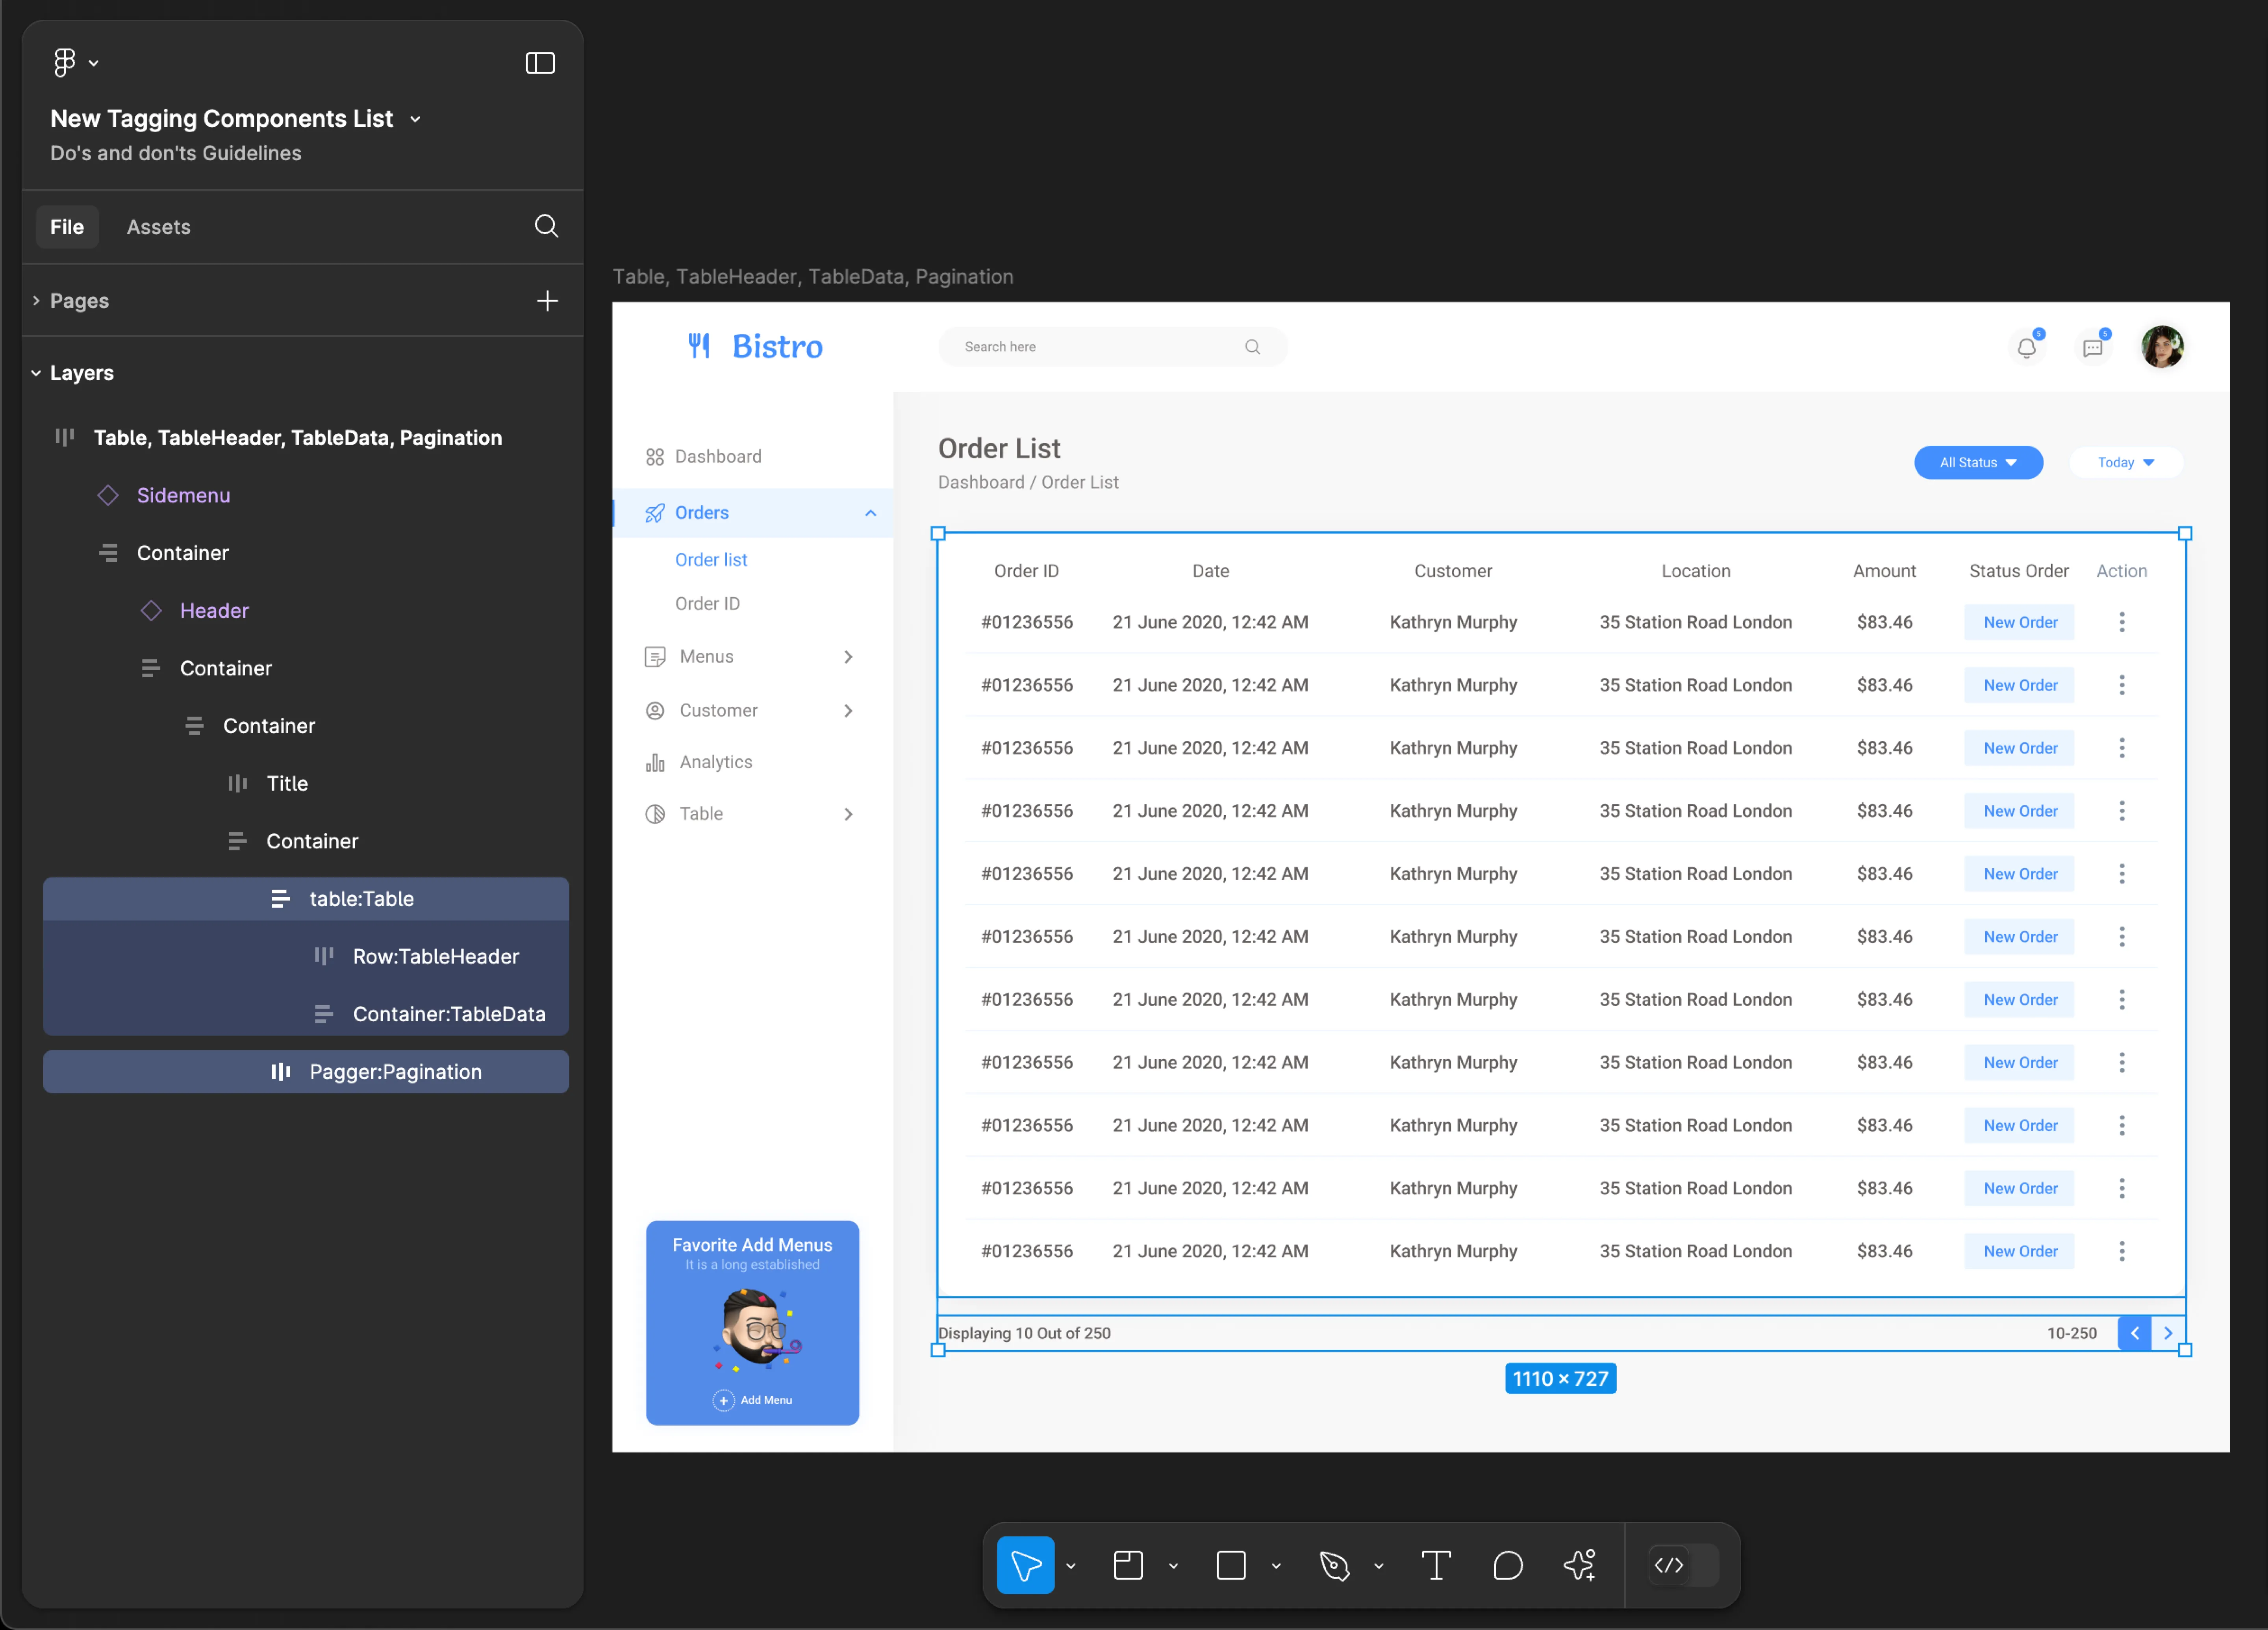The width and height of the screenshot is (2268, 1630).
Task: Open Move tool options dropdown arrow
Action: 1071,1566
